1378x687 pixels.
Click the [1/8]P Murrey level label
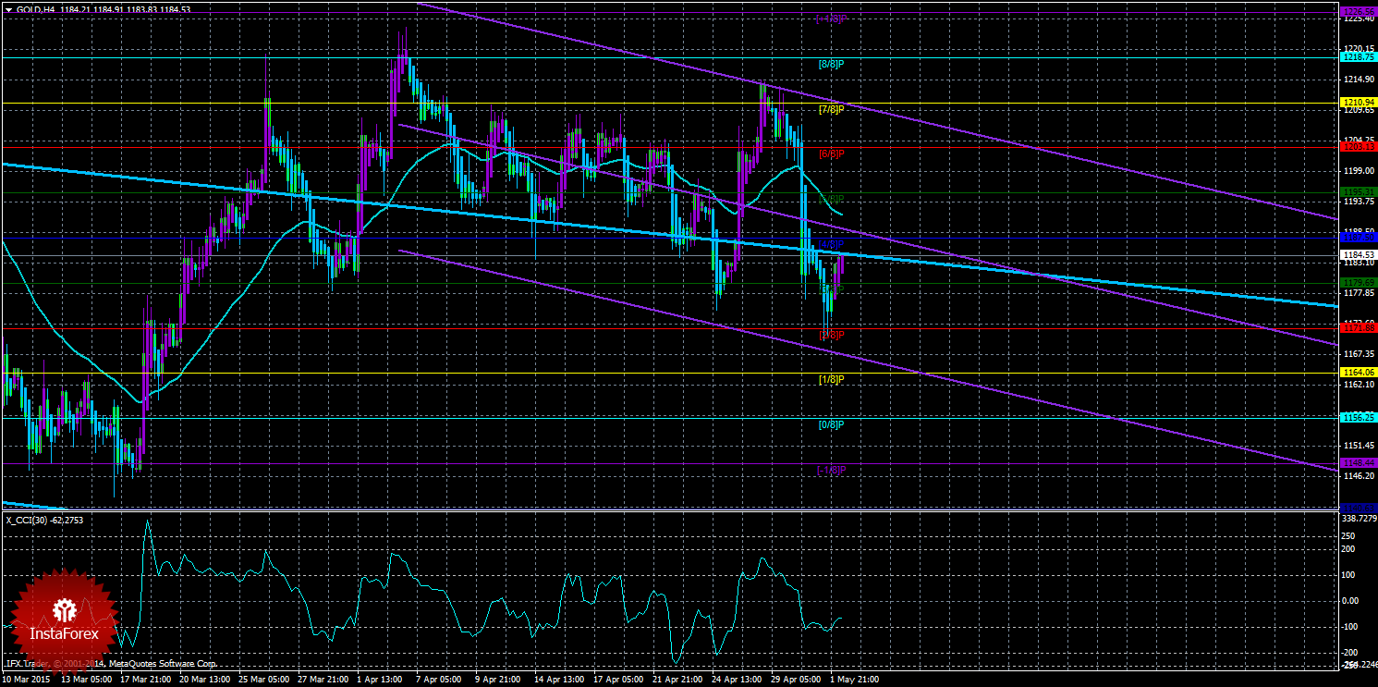tap(832, 379)
